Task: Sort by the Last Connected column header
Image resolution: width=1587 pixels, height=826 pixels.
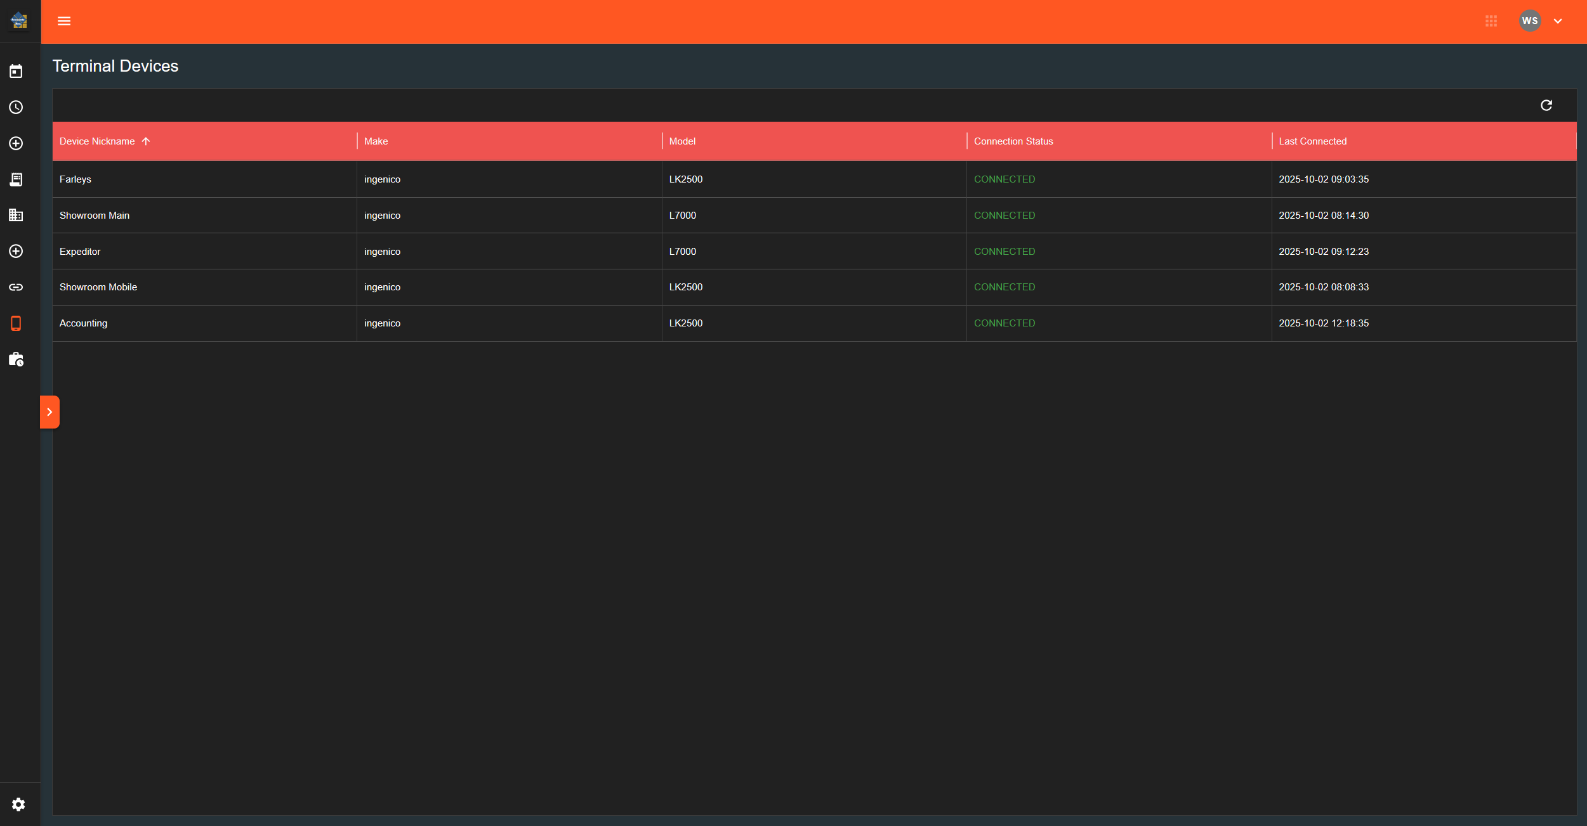Action: tap(1312, 141)
